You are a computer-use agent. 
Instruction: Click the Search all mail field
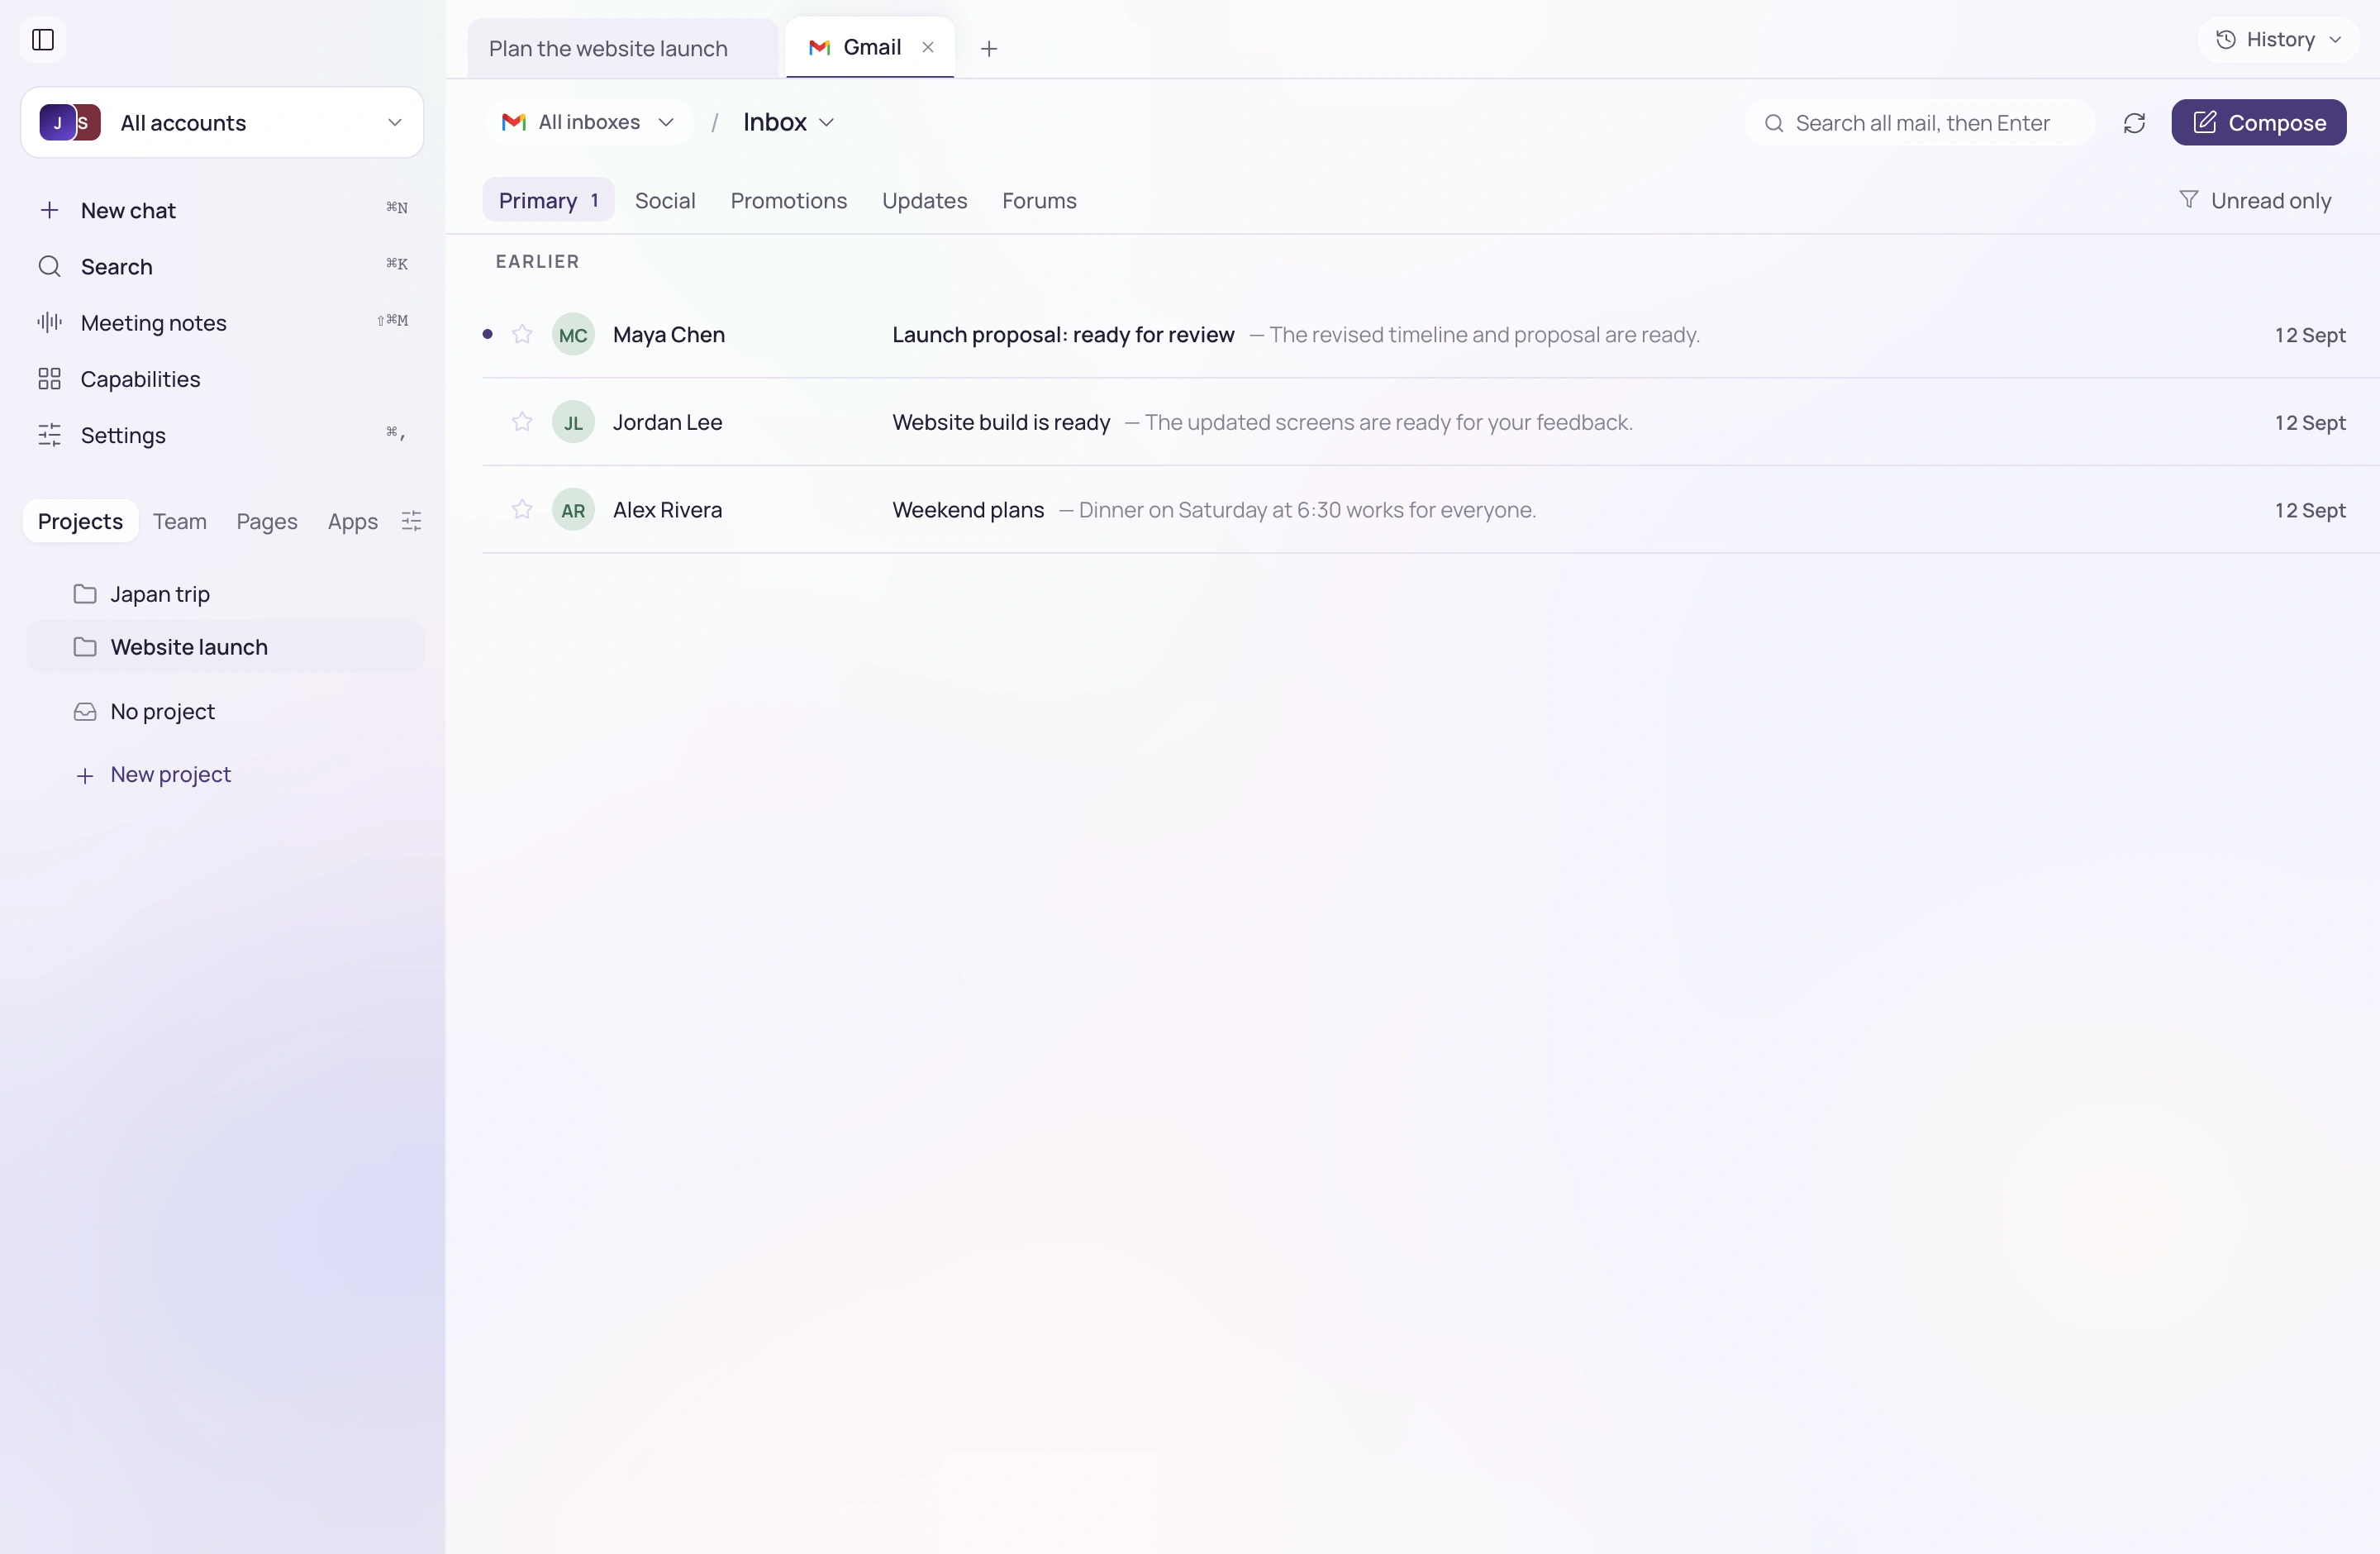[x=1920, y=123]
